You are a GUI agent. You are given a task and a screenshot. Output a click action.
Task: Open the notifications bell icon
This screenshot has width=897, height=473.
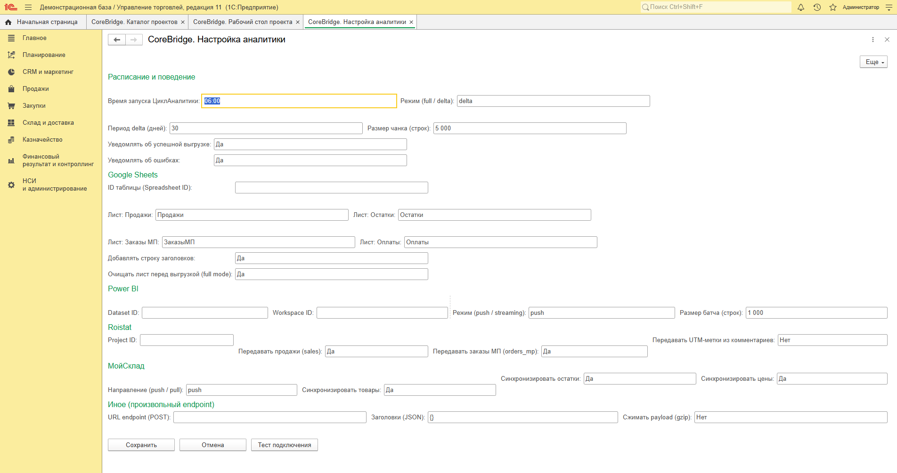(x=801, y=7)
